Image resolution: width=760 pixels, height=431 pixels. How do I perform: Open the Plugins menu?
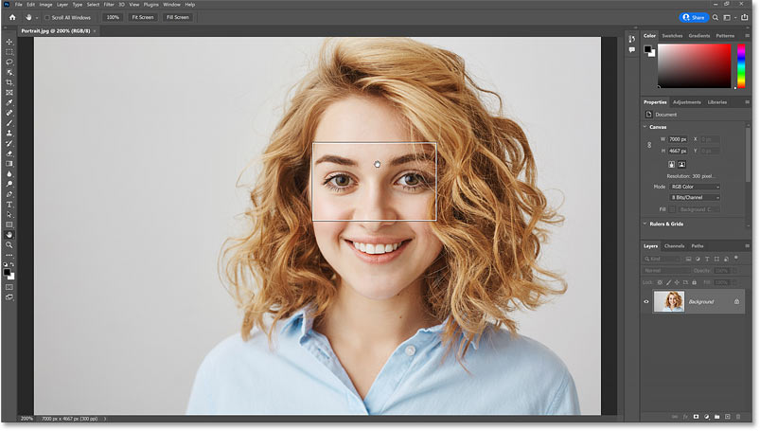coord(151,5)
